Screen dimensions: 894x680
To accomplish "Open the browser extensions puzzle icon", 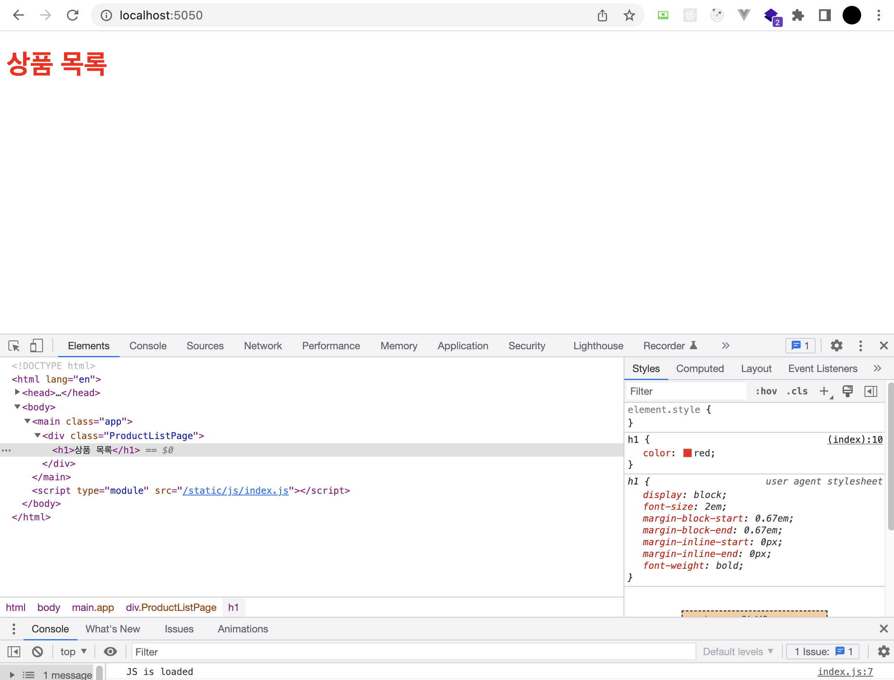I will coord(798,16).
